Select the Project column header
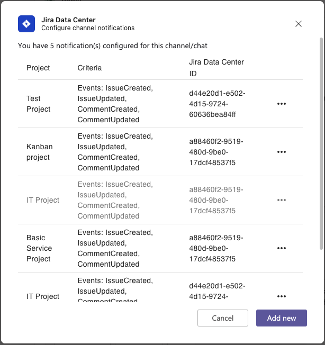This screenshot has height=345, width=325. tap(38, 68)
